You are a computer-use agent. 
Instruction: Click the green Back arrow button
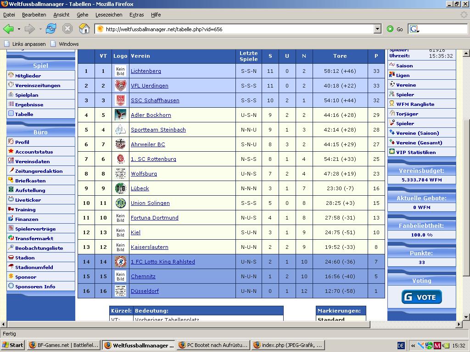[x=8, y=29]
